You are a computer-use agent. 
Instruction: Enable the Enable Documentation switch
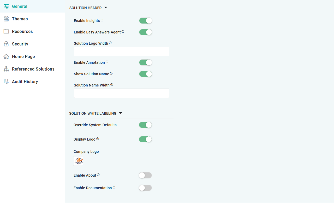pos(145,188)
